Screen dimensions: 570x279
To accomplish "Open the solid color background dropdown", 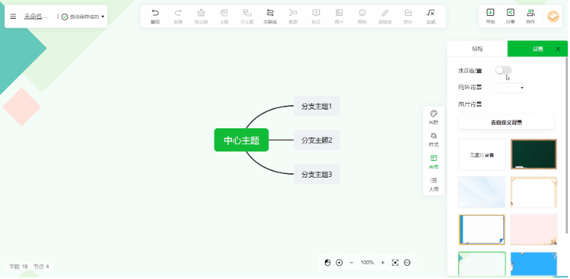I will tap(510, 88).
